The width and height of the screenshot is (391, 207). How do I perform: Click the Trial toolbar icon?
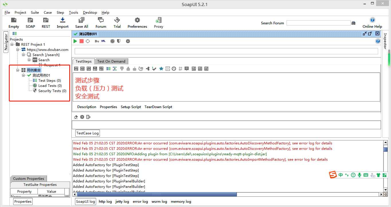click(x=117, y=23)
